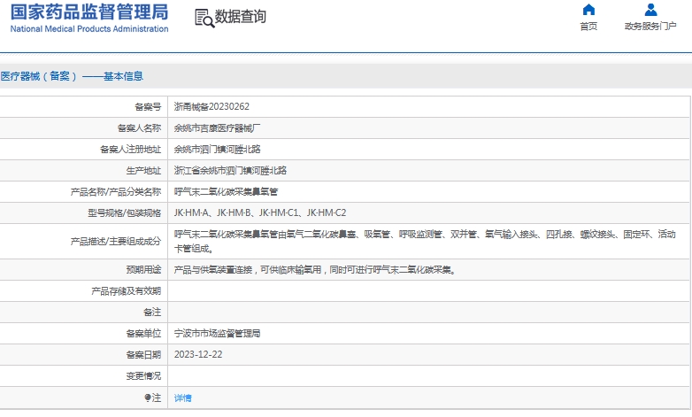Click the 备案单位 label
The width and height of the screenshot is (692, 417).
click(x=143, y=334)
